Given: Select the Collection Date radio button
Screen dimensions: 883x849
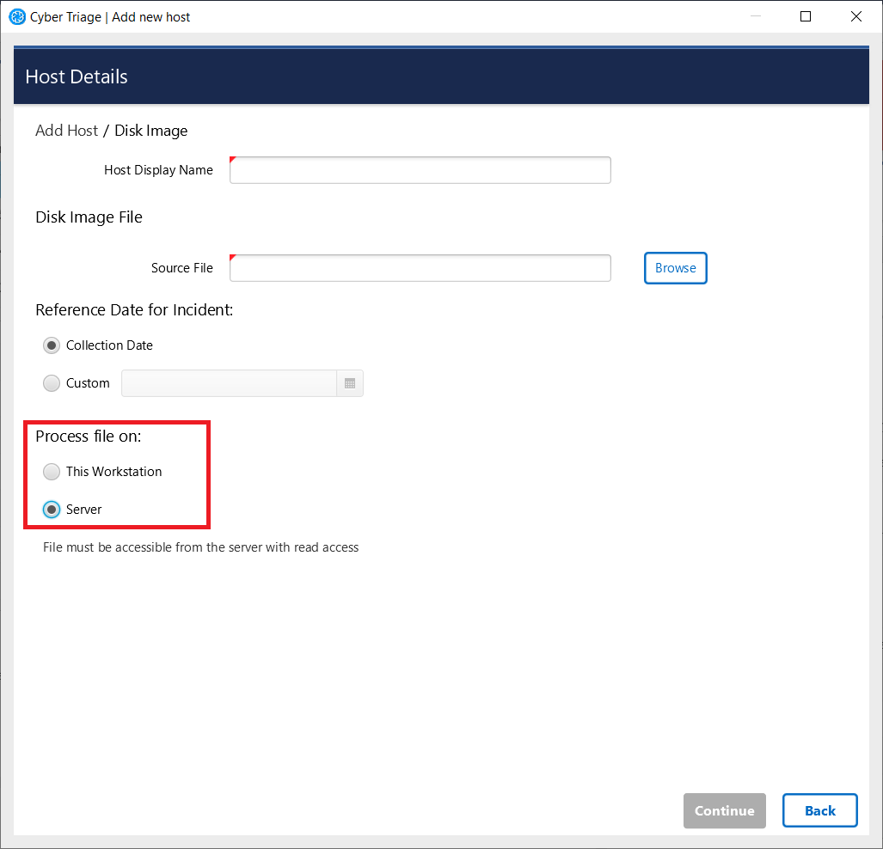Looking at the screenshot, I should (x=51, y=345).
